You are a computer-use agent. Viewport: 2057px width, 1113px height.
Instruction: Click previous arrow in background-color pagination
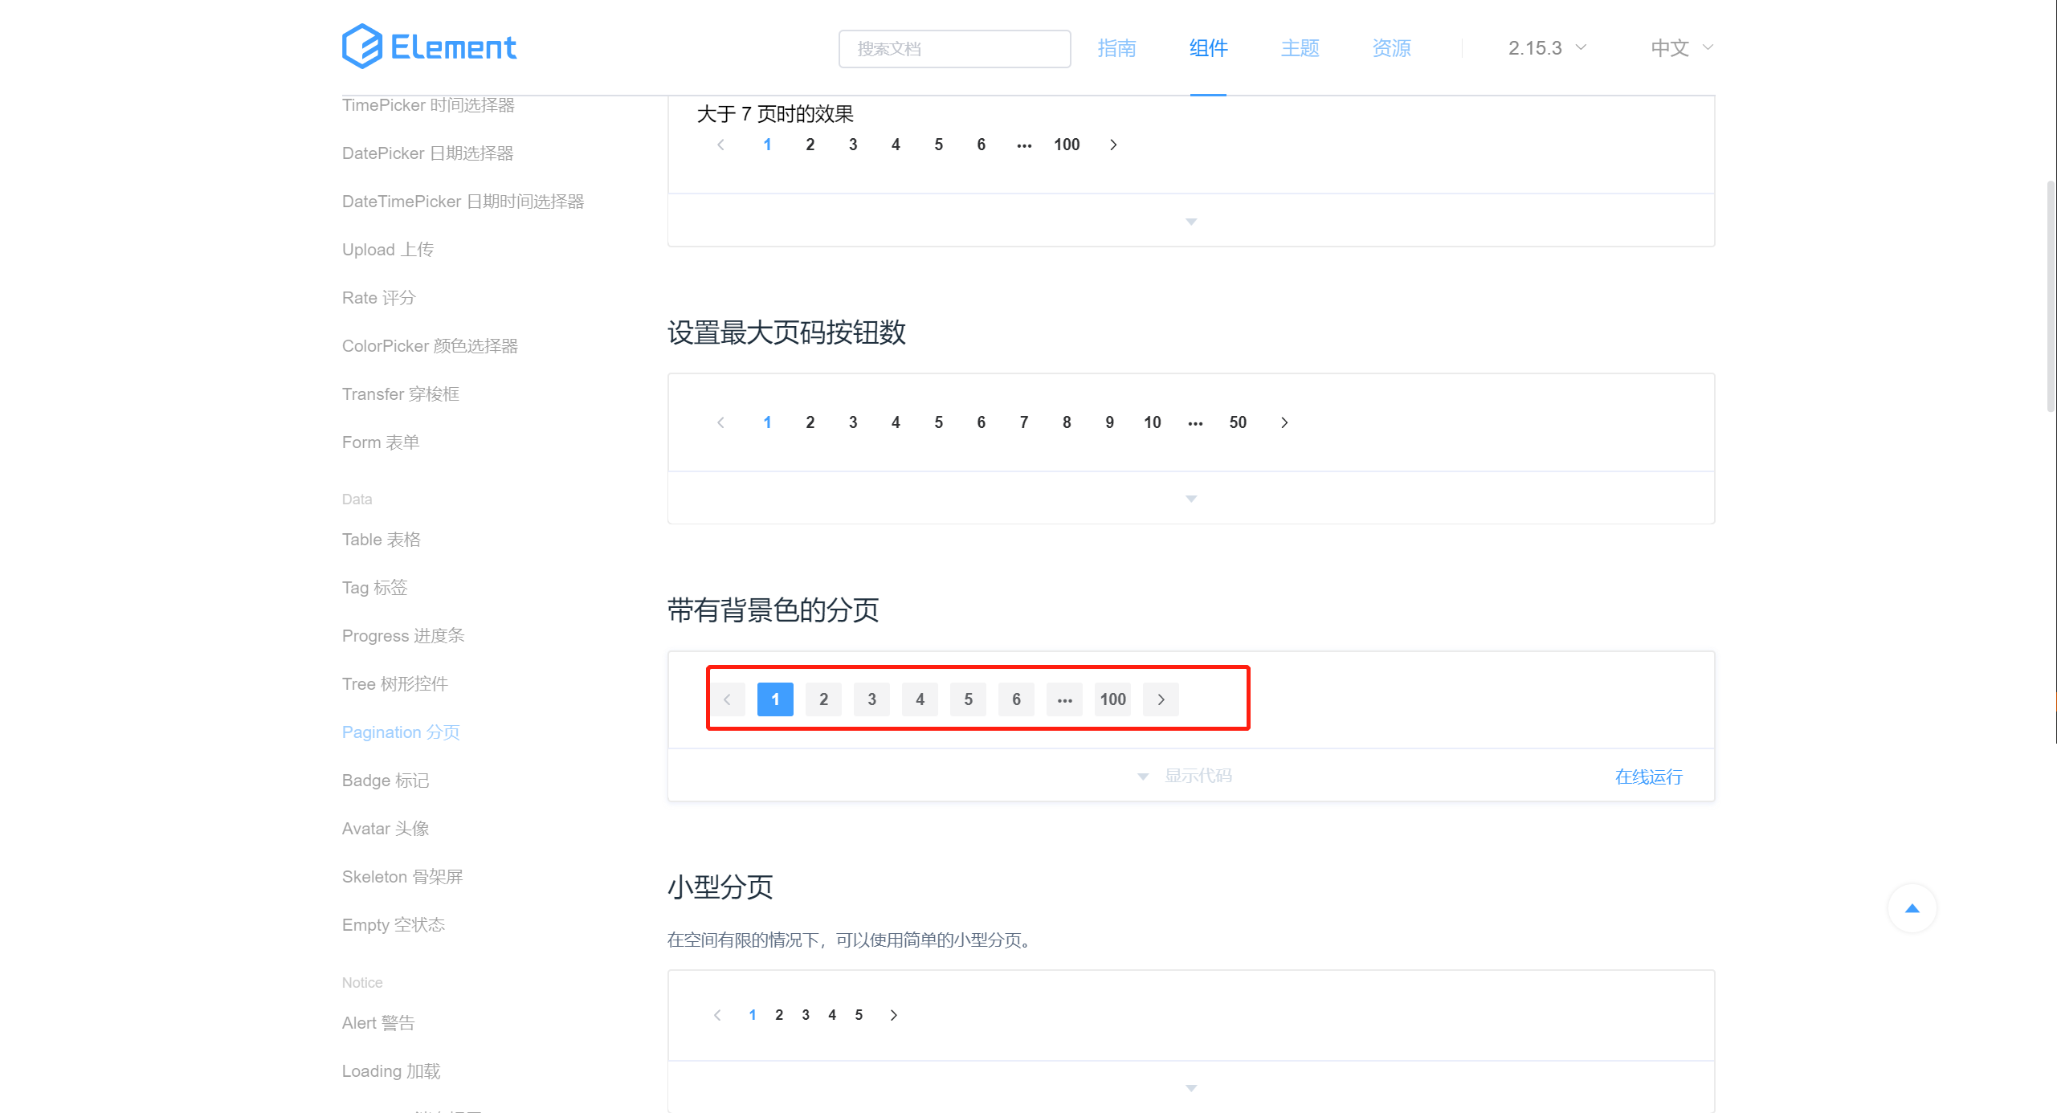coord(727,699)
